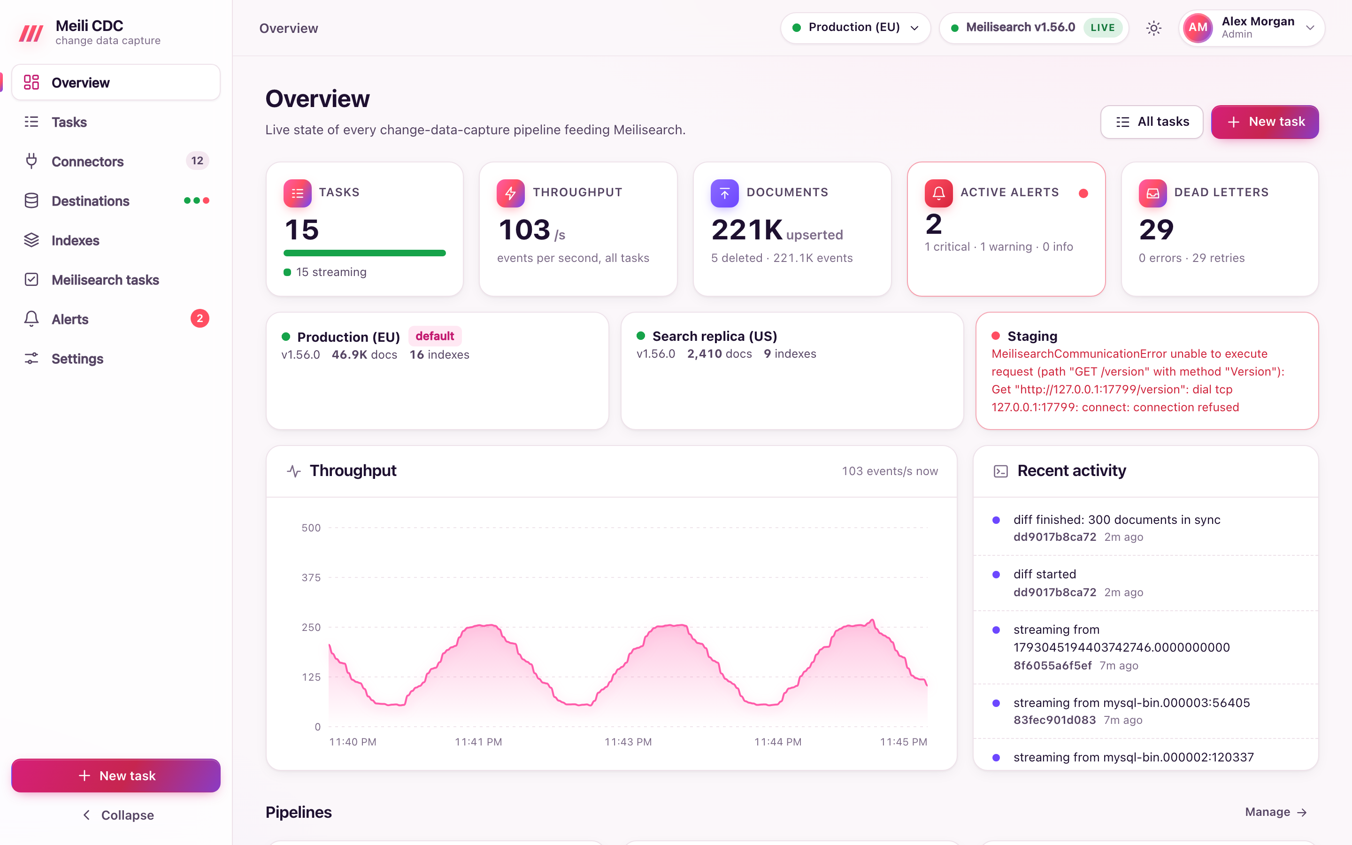The image size is (1352, 845).
Task: Click the green tasks streaming progress bar
Action: pyautogui.click(x=365, y=253)
